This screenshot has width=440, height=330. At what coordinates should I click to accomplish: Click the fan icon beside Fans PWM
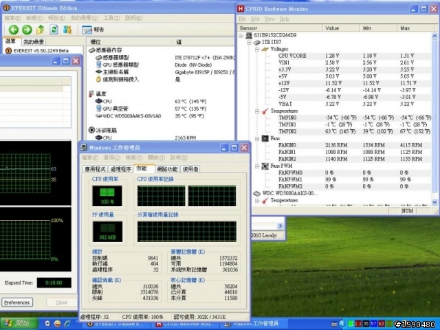point(265,166)
